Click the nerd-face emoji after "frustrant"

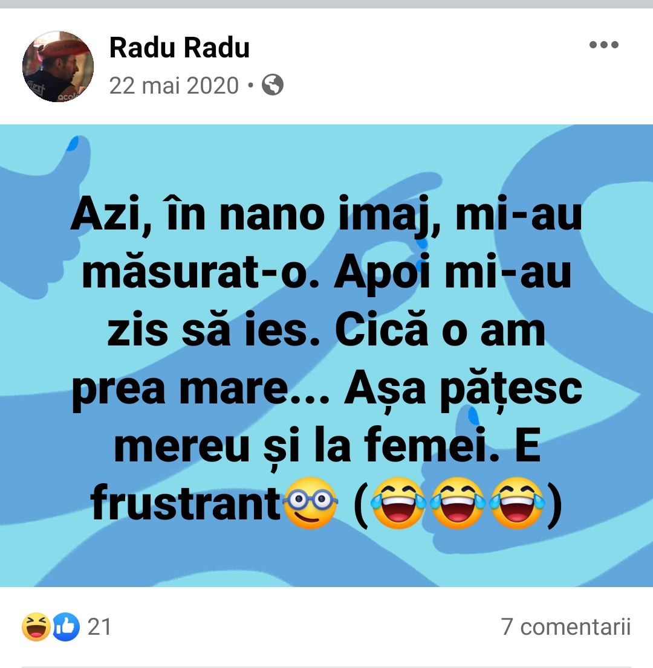point(311,503)
